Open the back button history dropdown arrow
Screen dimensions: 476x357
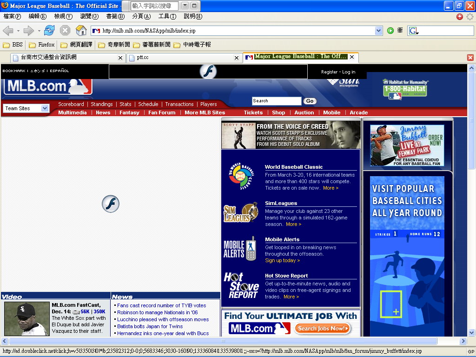pos(18,31)
